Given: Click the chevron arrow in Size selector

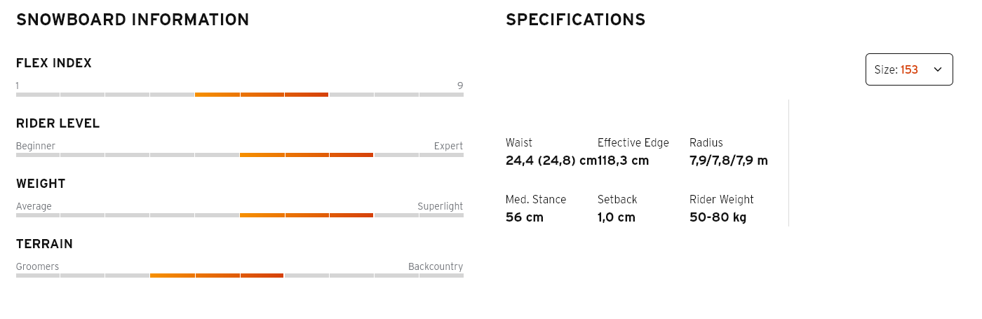Looking at the screenshot, I should (938, 69).
